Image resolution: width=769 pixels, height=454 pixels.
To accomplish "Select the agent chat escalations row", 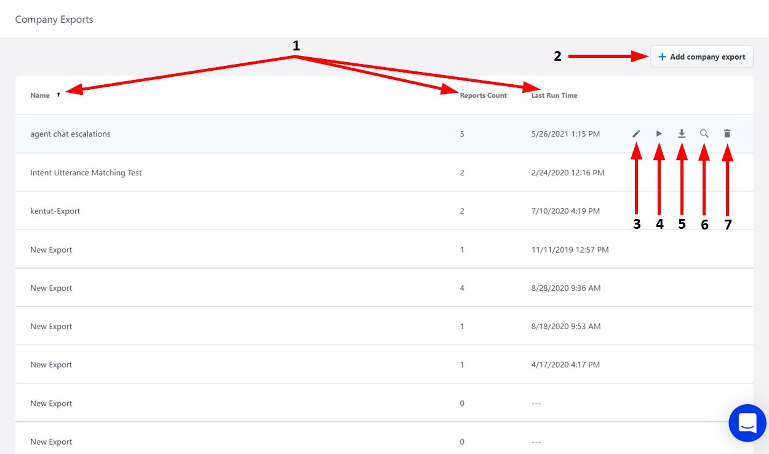I will (70, 134).
